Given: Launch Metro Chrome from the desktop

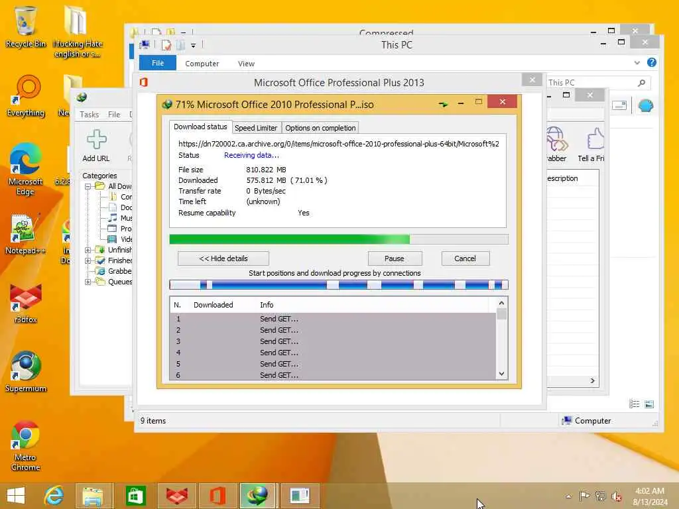Looking at the screenshot, I should (25, 446).
